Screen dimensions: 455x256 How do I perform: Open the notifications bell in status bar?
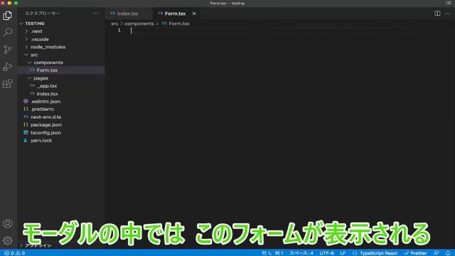click(x=448, y=253)
